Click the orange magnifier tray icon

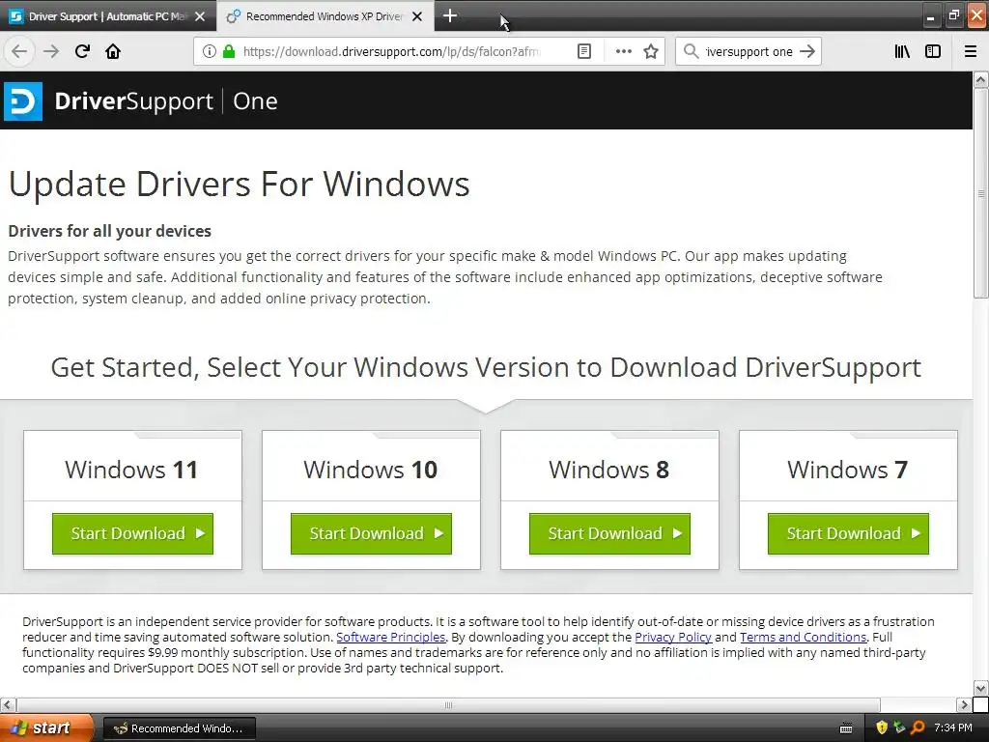point(918,728)
